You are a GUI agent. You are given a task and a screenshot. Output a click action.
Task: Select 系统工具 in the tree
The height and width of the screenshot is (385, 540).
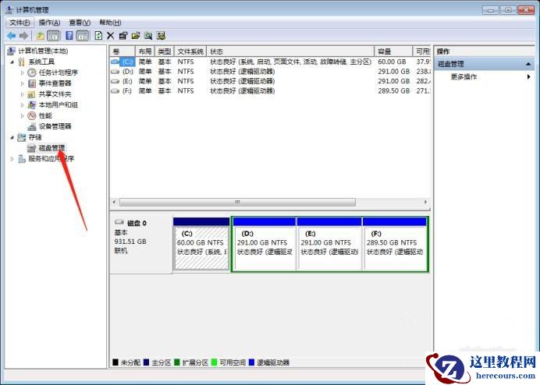click(41, 62)
